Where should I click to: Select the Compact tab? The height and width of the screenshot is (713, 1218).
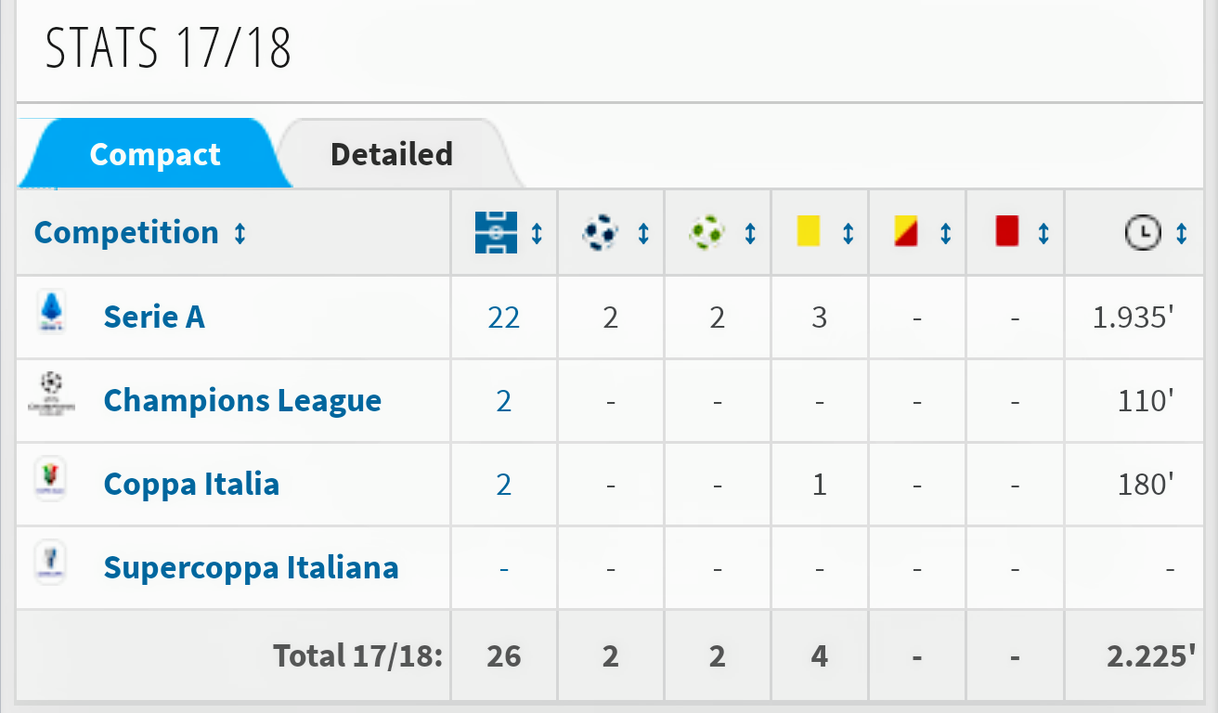tap(154, 154)
